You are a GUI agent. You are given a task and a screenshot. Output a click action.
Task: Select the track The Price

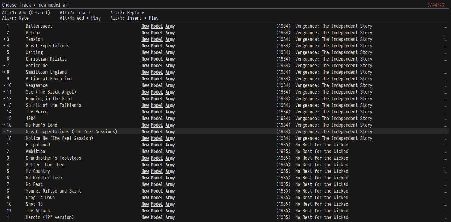click(x=226, y=112)
